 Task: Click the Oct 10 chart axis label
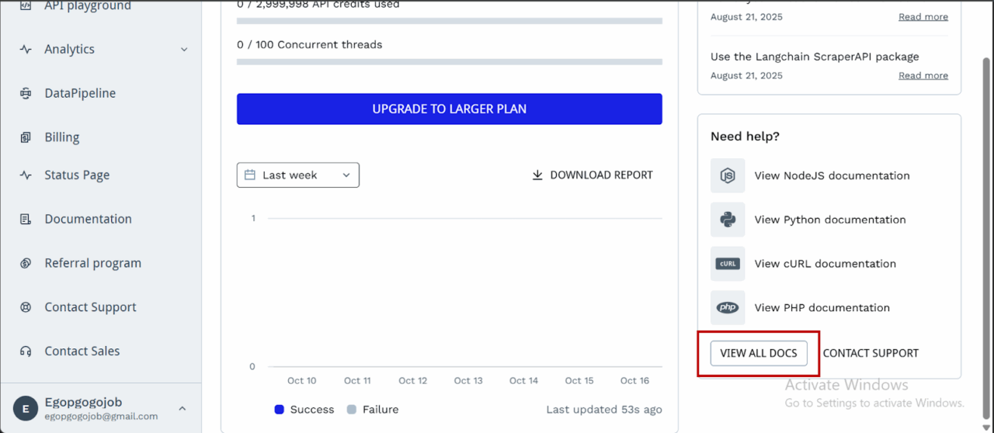point(301,381)
